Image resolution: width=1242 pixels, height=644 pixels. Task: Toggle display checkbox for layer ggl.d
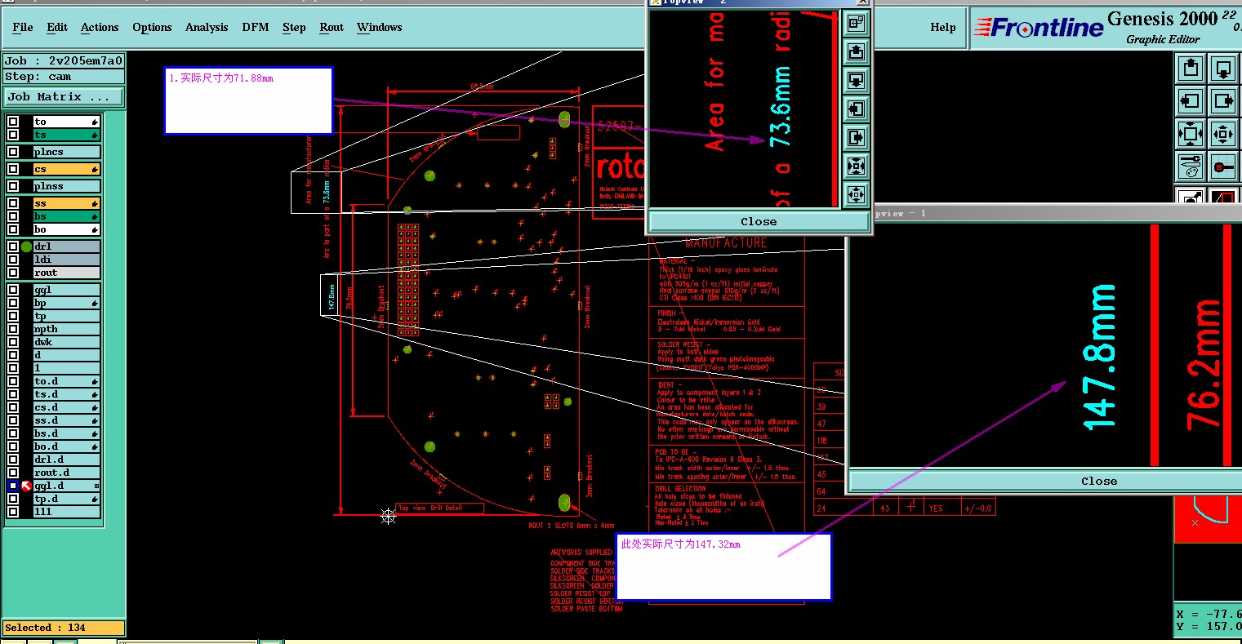click(13, 486)
